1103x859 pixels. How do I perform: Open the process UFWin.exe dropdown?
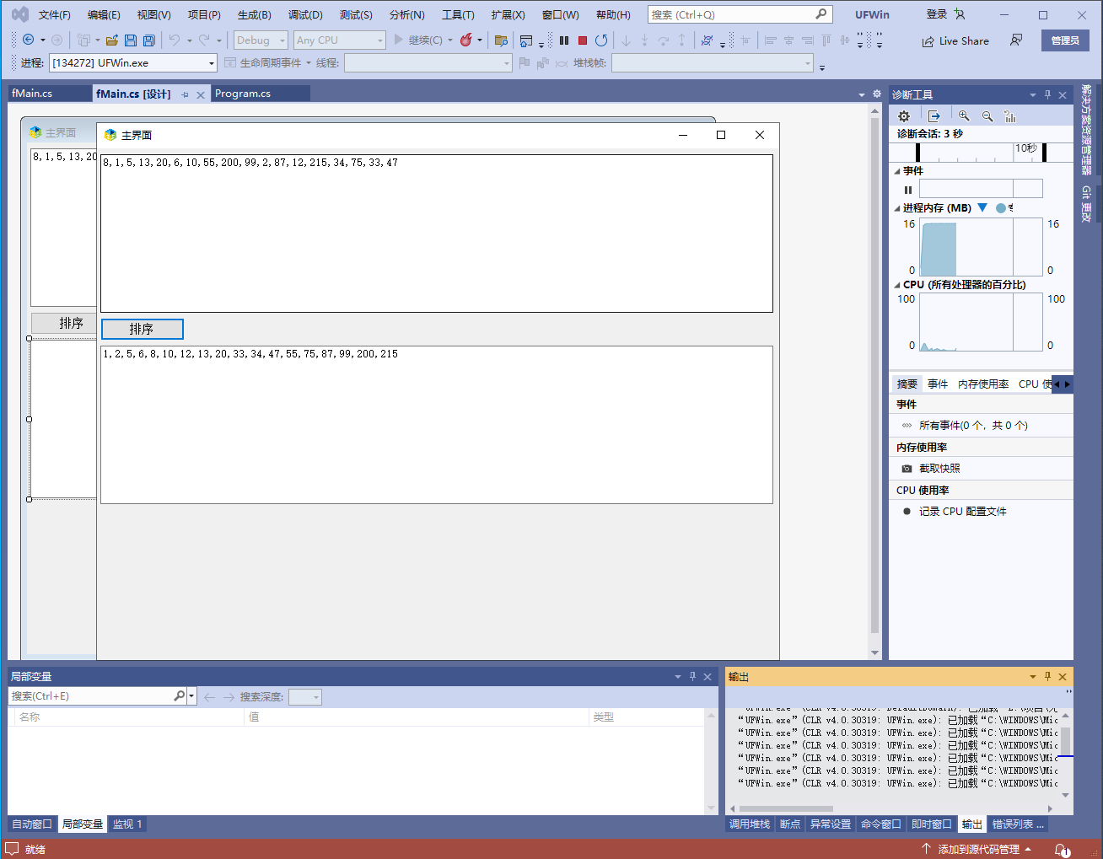tap(132, 63)
